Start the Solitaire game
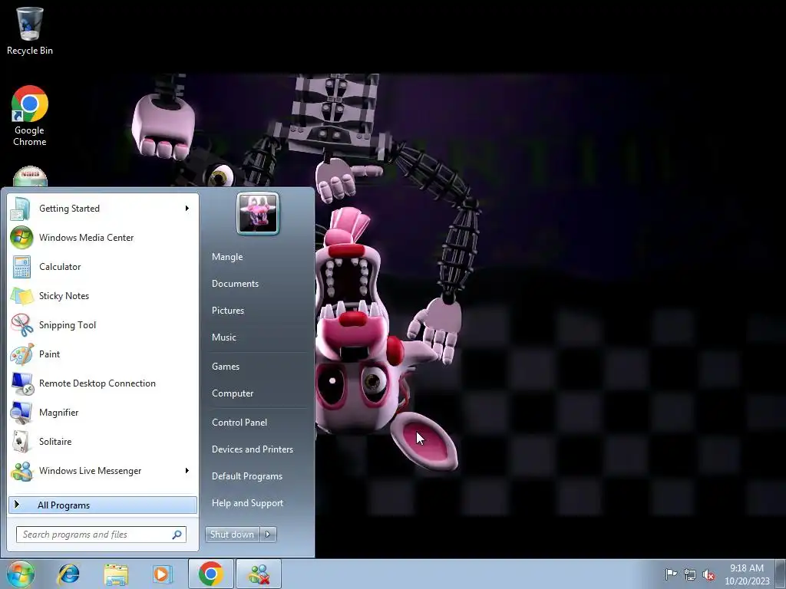This screenshot has height=589, width=786. [x=103, y=441]
